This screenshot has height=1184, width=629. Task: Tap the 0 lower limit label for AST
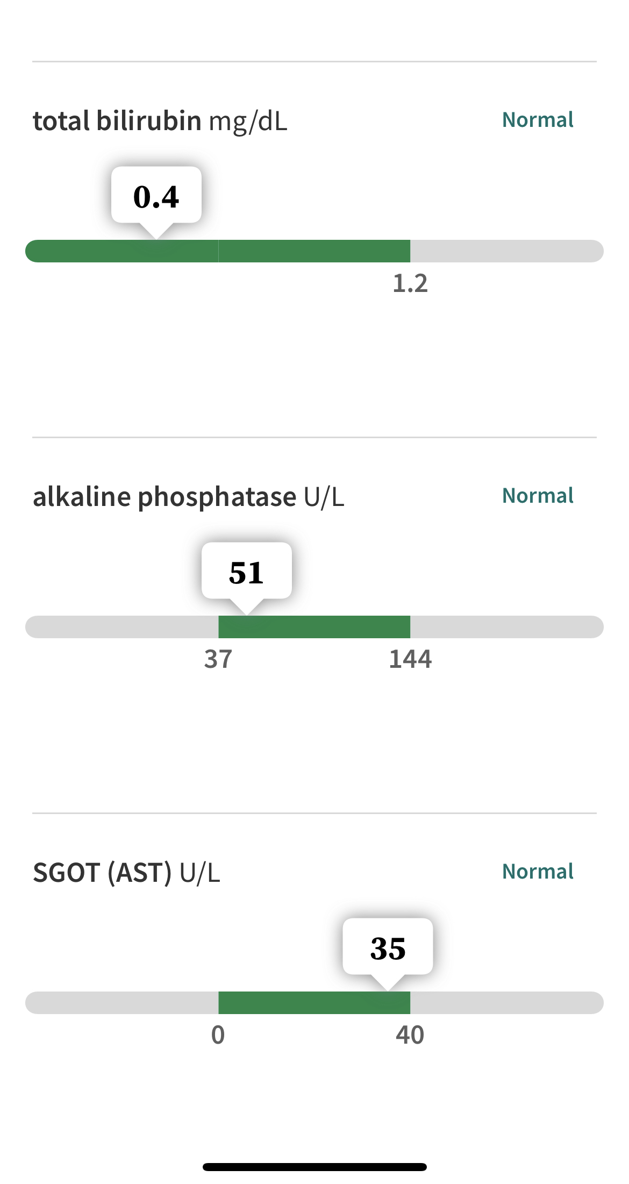[218, 1035]
